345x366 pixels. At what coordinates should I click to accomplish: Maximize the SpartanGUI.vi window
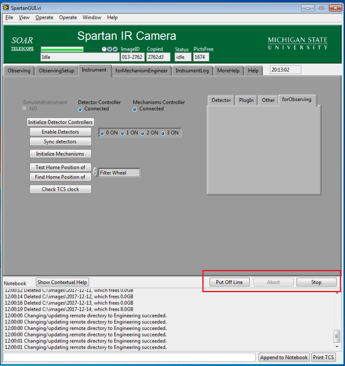click(x=321, y=8)
